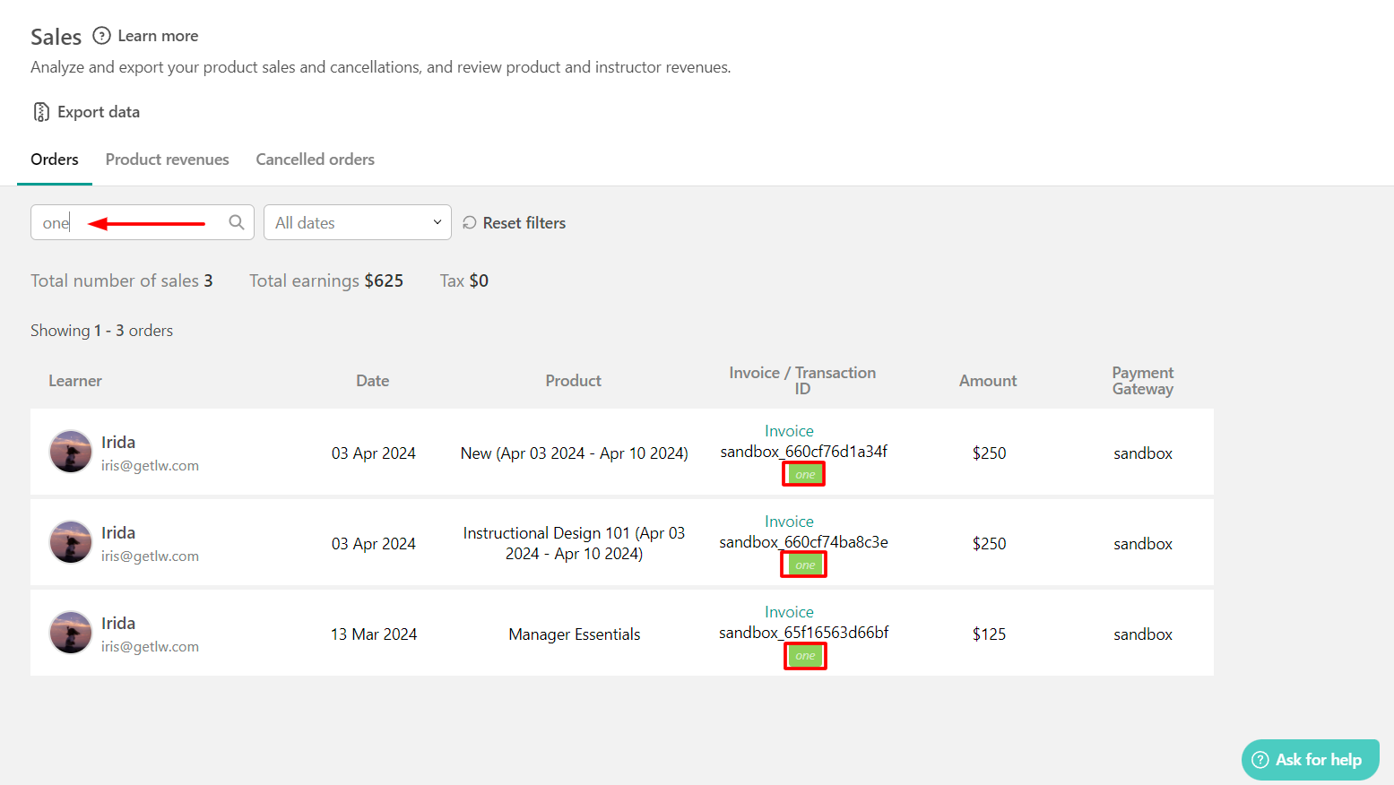Image resolution: width=1394 pixels, height=785 pixels.
Task: Switch to the Product revenues tab
Action: [x=167, y=159]
